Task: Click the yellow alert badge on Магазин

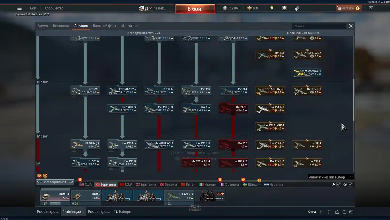Action: coord(358,8)
